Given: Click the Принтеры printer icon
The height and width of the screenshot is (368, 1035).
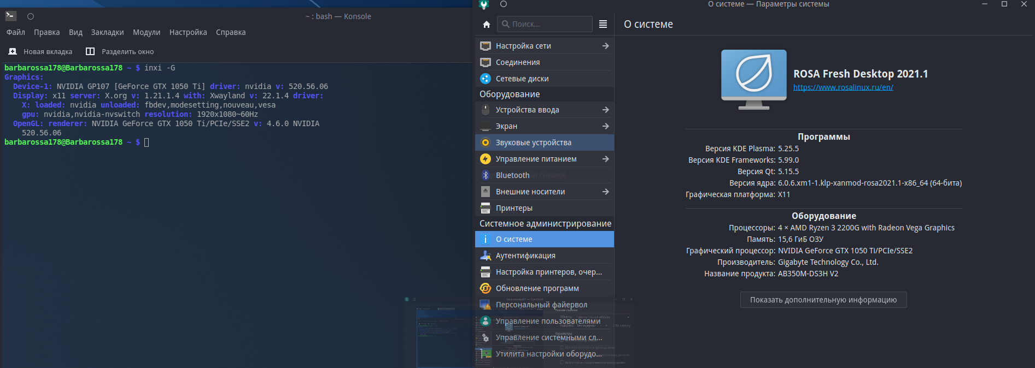Looking at the screenshot, I should (x=486, y=208).
